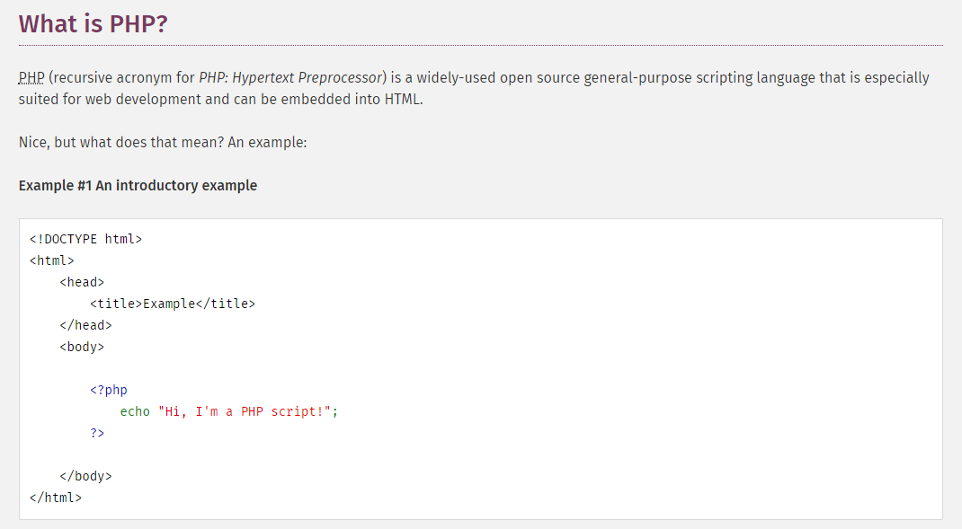Click the <head> tag in the example
Image resolution: width=962 pixels, height=529 pixels.
click(82, 281)
